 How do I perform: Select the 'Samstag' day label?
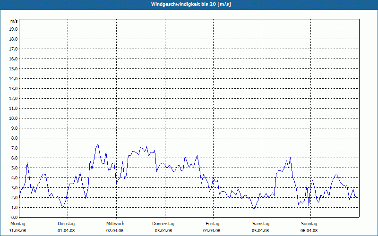261,224
